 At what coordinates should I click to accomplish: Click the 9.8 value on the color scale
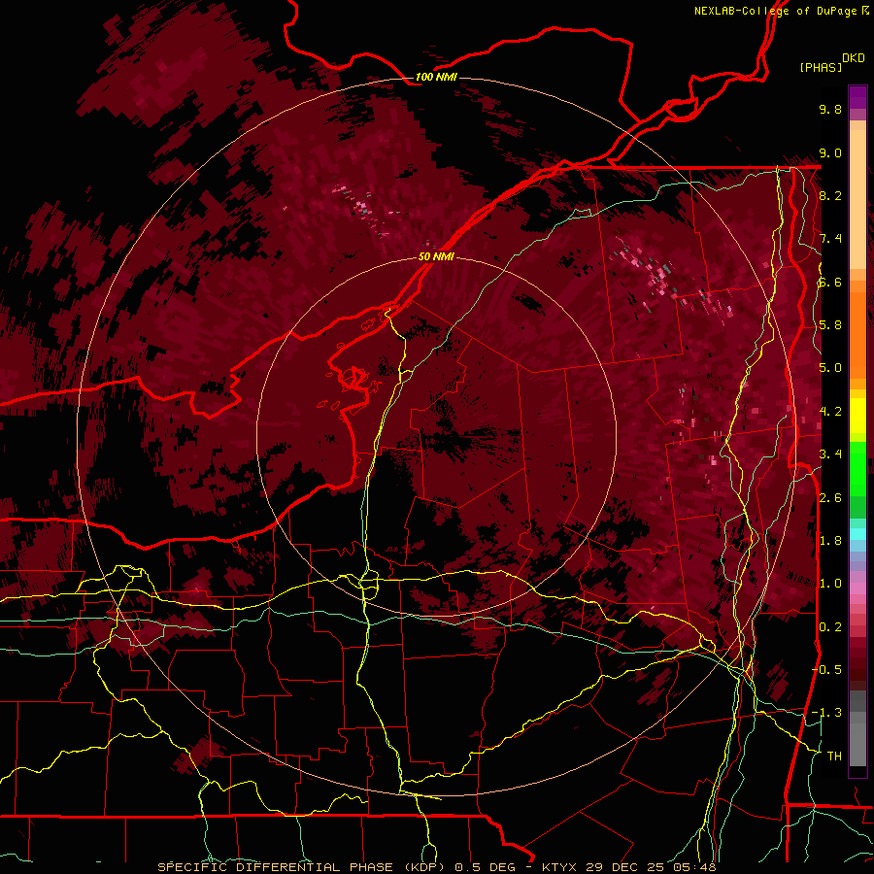[830, 109]
